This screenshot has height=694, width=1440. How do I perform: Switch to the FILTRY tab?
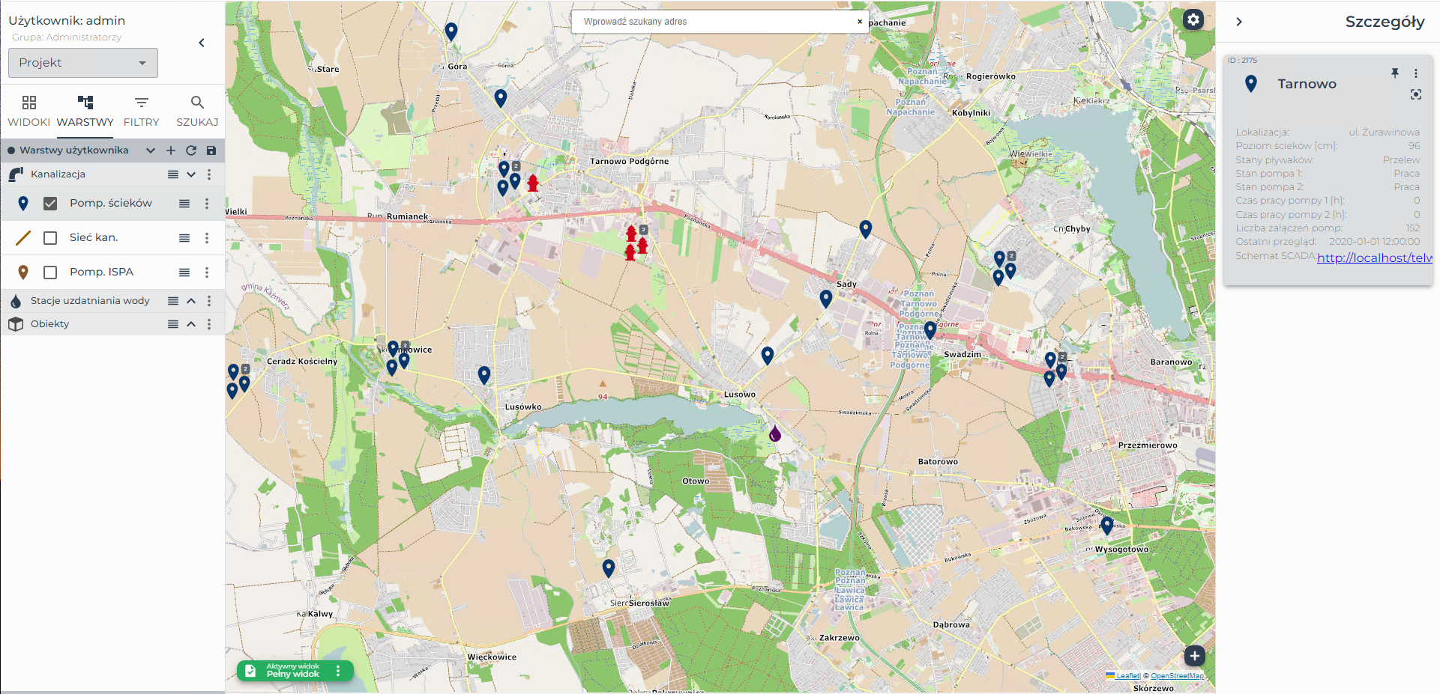point(141,111)
